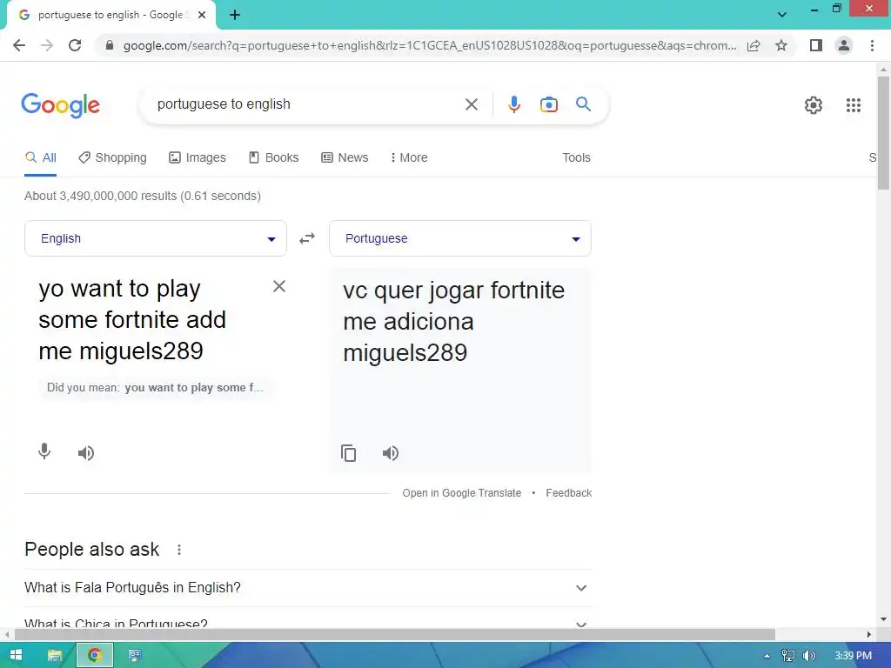This screenshot has width=891, height=668.
Task: Click the horizontal page scrollbar
Action: pos(395,634)
